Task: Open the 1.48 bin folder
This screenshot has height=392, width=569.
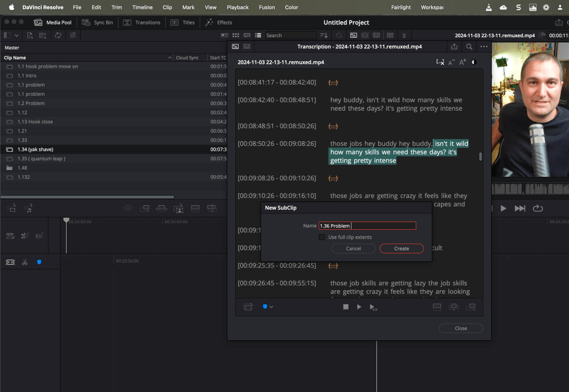Action: [x=113, y=168]
